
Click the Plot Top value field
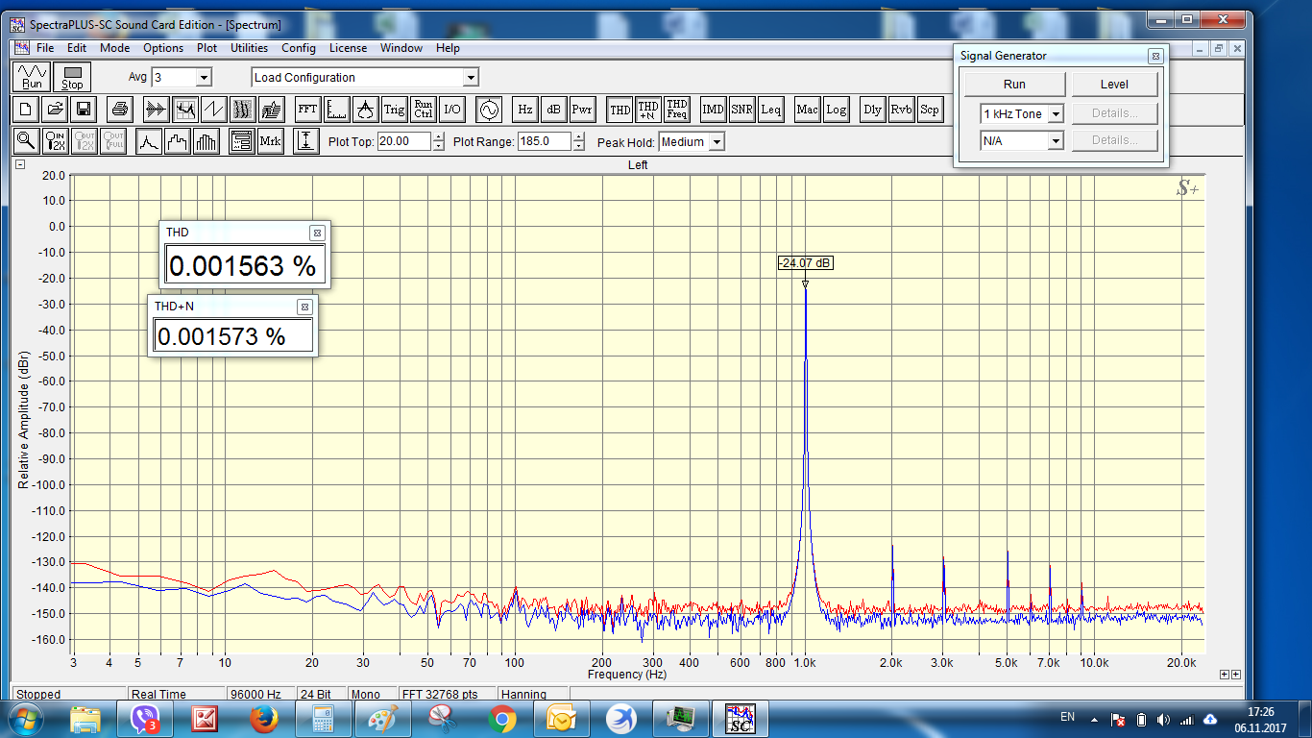pyautogui.click(x=403, y=142)
